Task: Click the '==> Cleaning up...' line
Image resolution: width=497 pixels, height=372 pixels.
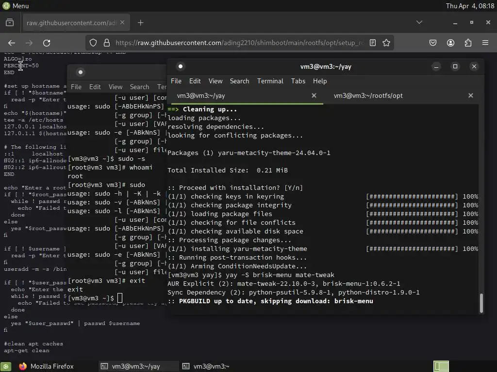Action: tap(202, 109)
